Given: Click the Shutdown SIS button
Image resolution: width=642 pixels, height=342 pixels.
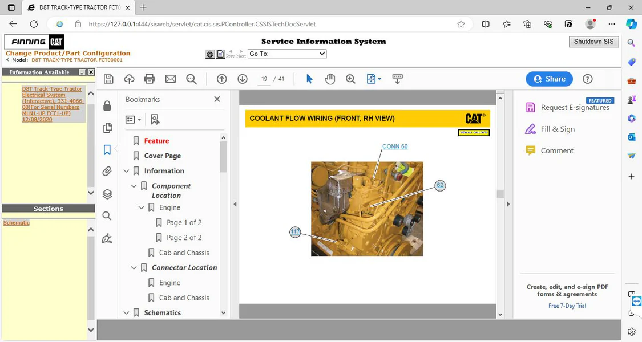Looking at the screenshot, I should (x=593, y=42).
